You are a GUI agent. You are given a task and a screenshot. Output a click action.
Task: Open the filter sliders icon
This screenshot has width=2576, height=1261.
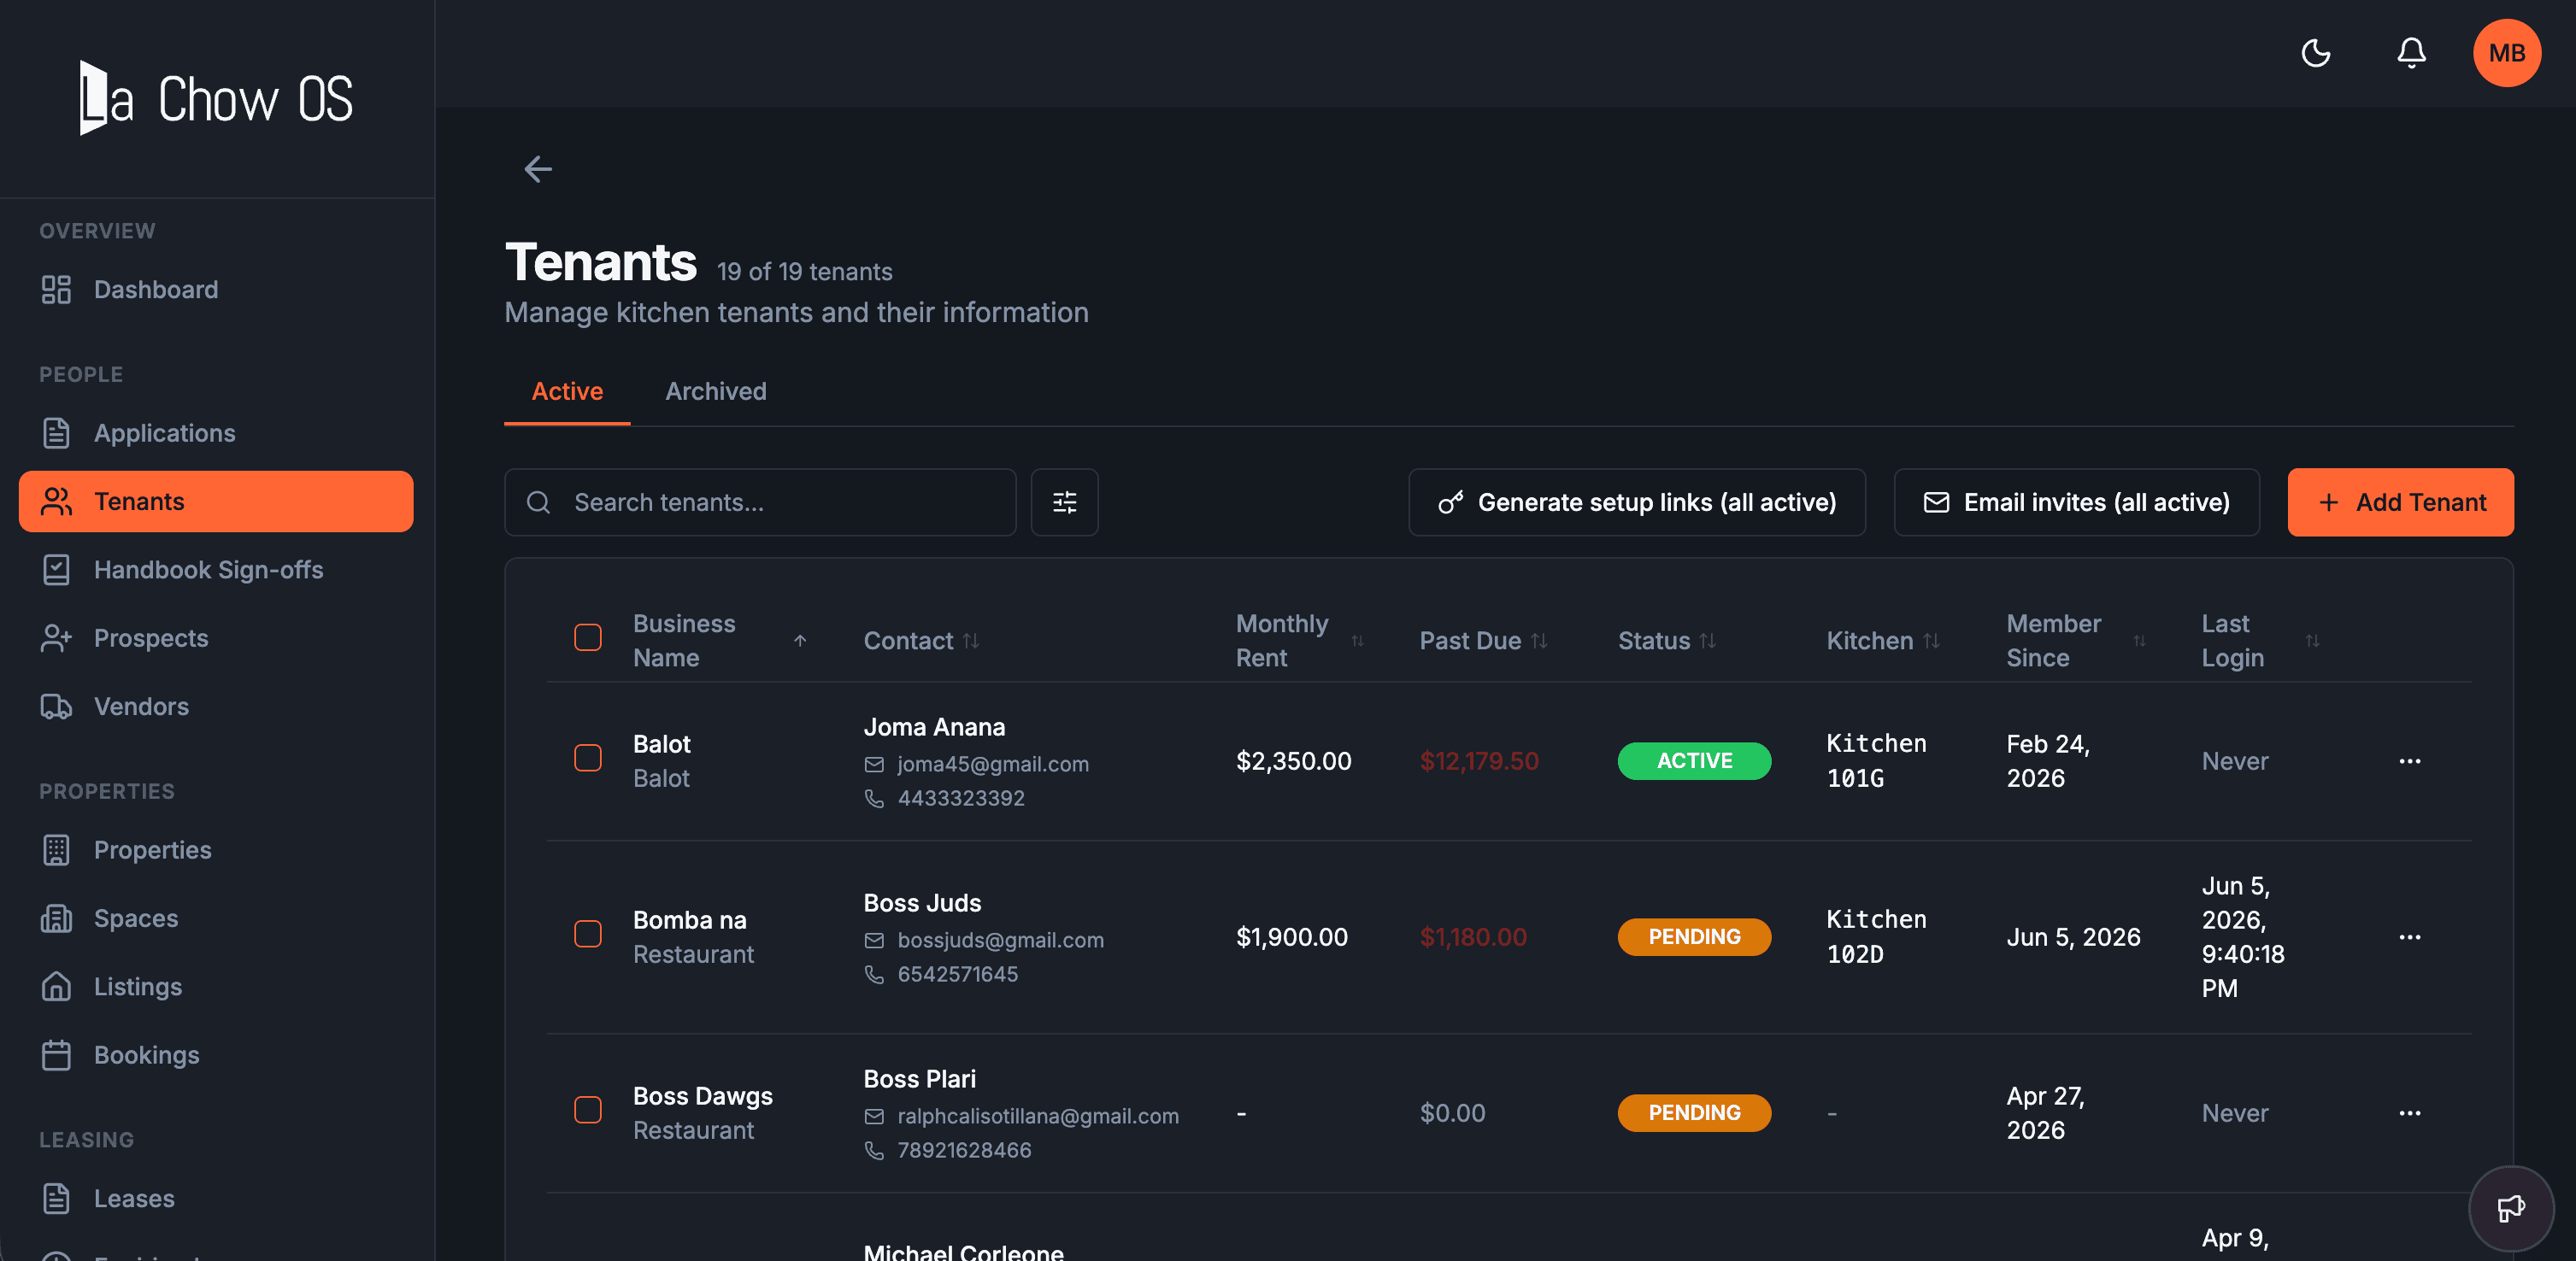1064,501
